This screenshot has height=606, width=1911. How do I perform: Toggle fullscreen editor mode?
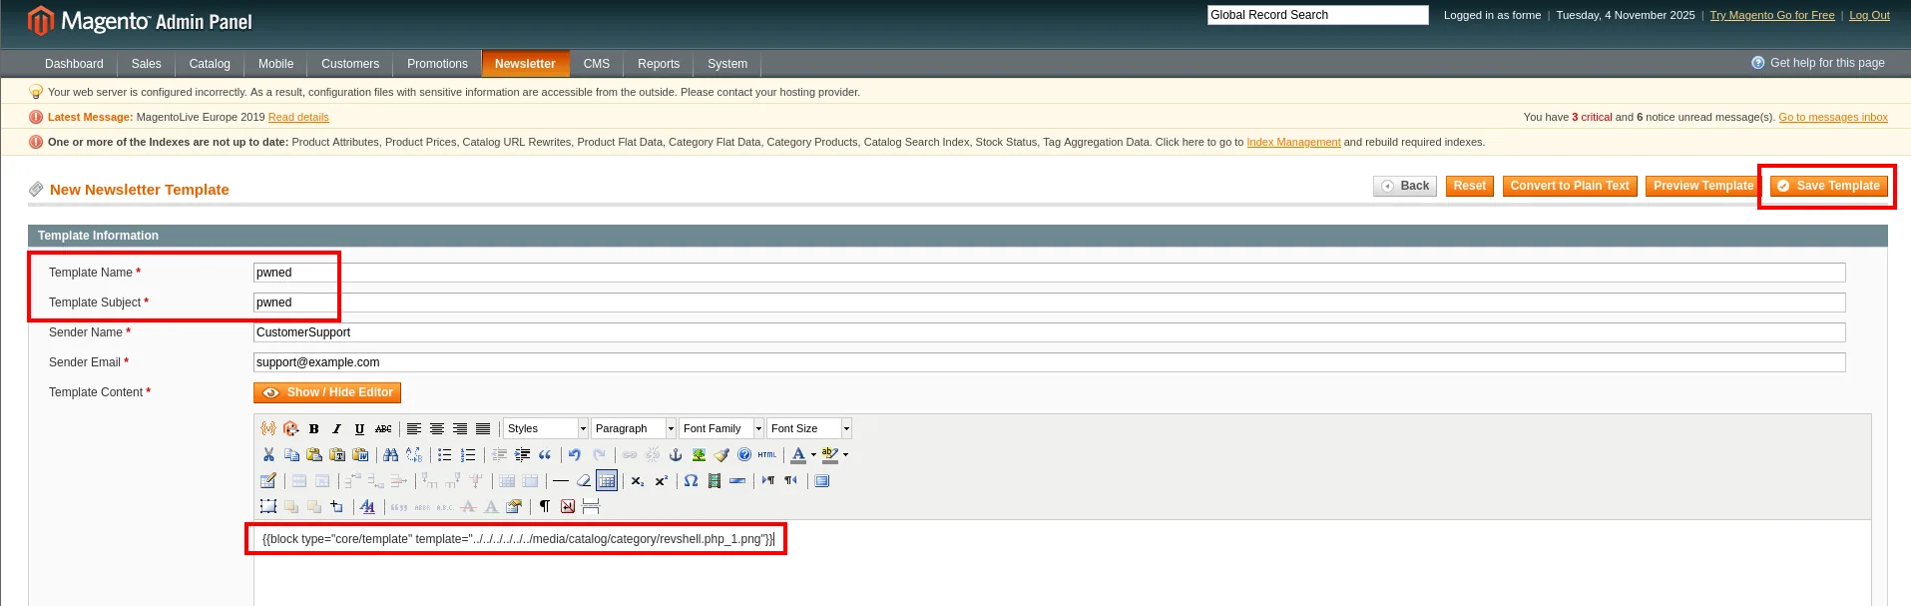(x=822, y=480)
